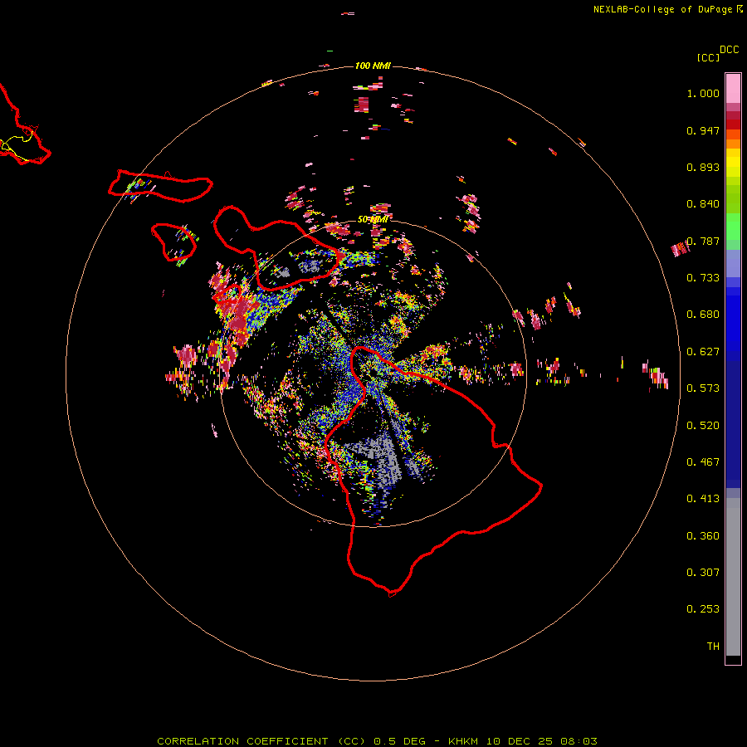Select the 0.787 scale value
Viewport: 747px width, 747px height.
tap(703, 241)
